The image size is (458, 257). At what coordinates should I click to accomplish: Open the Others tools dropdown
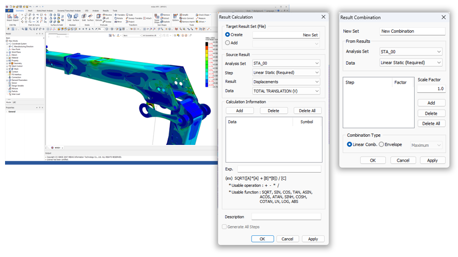click(201, 22)
